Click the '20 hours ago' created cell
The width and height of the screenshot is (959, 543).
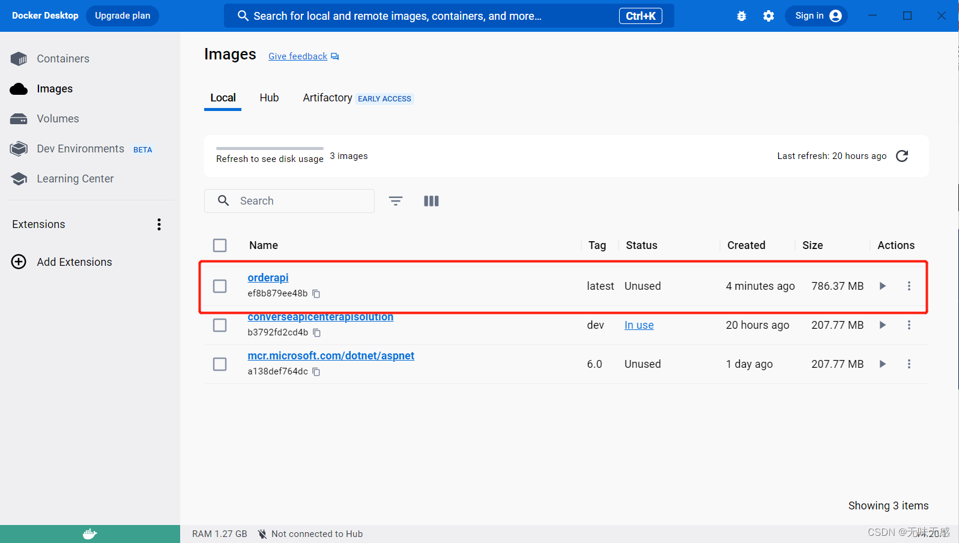(x=758, y=325)
